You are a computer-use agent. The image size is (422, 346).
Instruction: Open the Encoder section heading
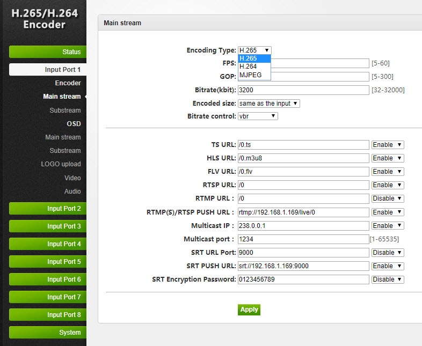click(x=68, y=83)
